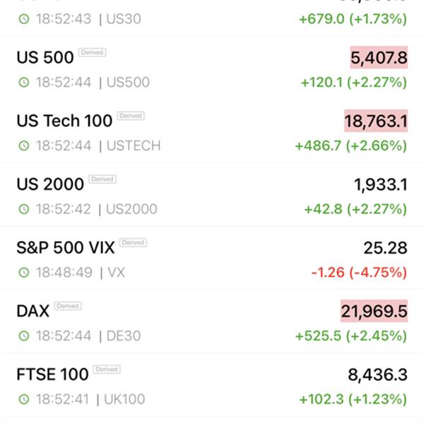Tap the clock icon in US 500 row
The image size is (424, 424).
point(24,82)
